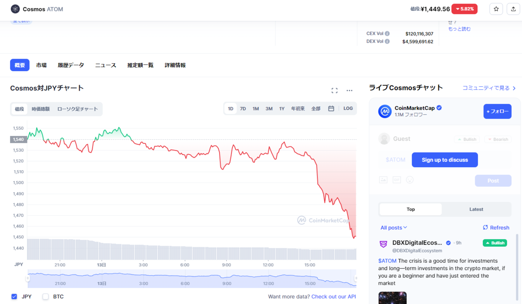Select the 年初来 time range
The image size is (522, 304).
(x=298, y=109)
